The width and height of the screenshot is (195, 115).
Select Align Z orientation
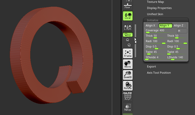[180, 25]
